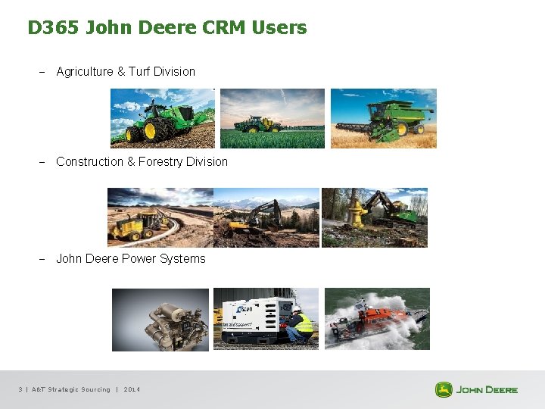Select the sprayer in green field photo
Viewport: 545px width, 409px height.
(272, 118)
